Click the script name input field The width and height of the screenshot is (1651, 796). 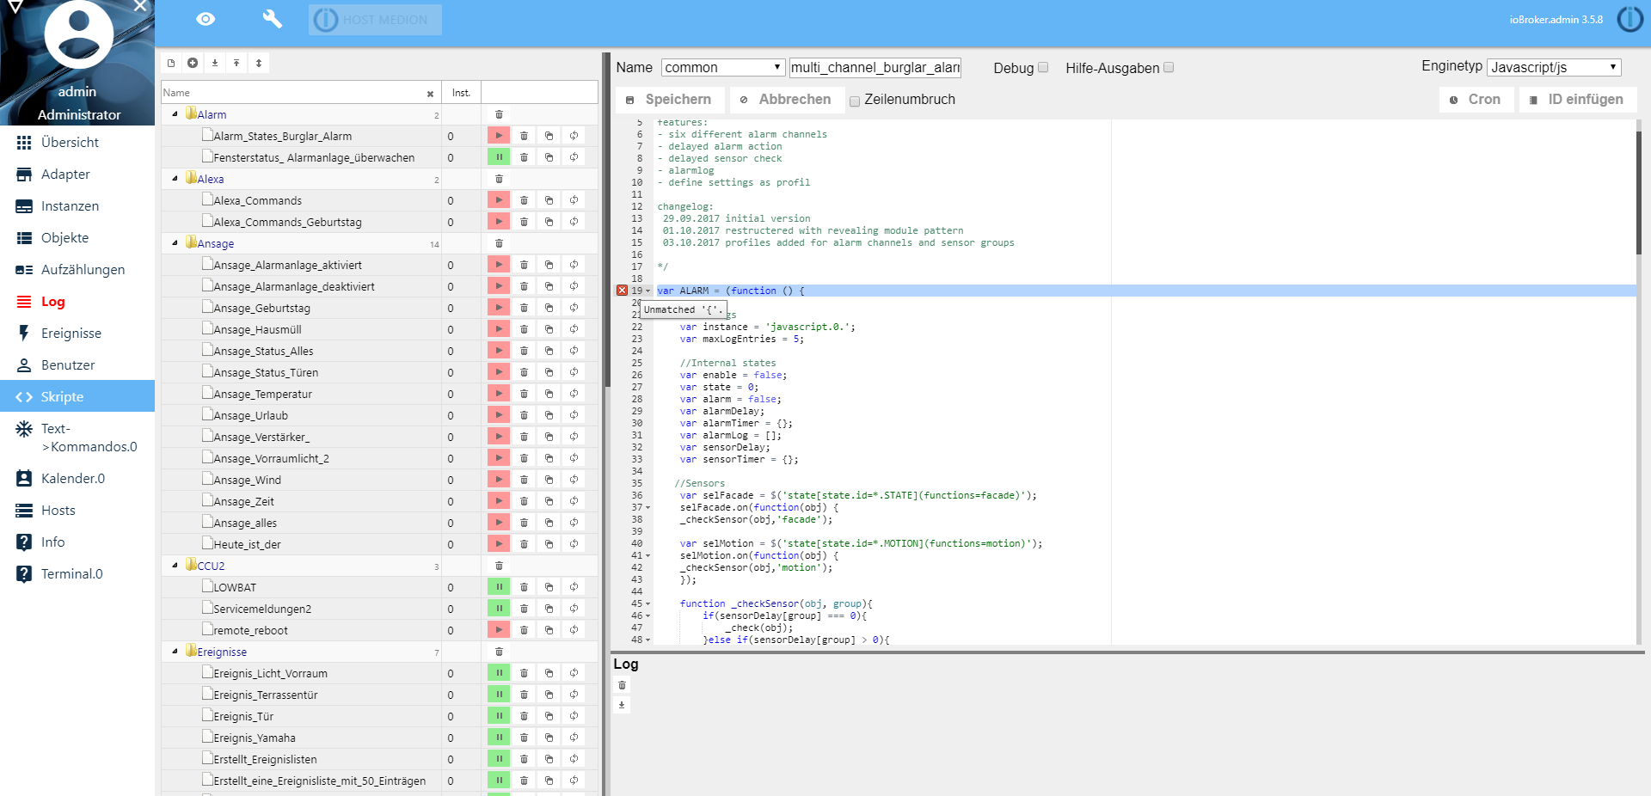pos(875,67)
